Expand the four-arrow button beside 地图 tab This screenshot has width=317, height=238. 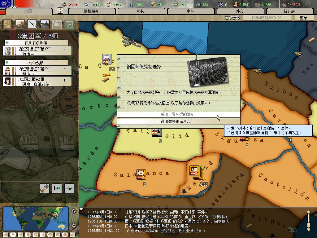[x=60, y=11]
